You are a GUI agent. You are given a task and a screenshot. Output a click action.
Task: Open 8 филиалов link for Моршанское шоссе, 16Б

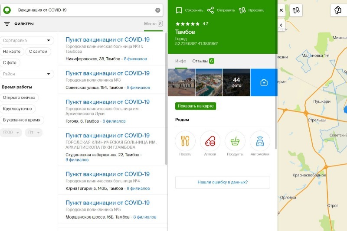tap(145, 217)
